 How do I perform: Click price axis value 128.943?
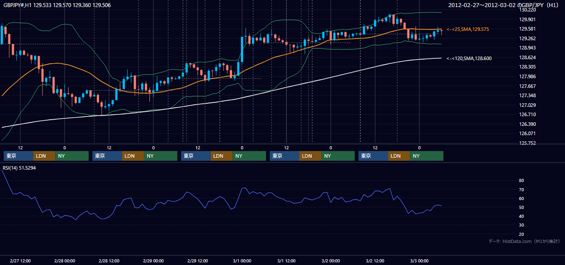tap(528, 48)
